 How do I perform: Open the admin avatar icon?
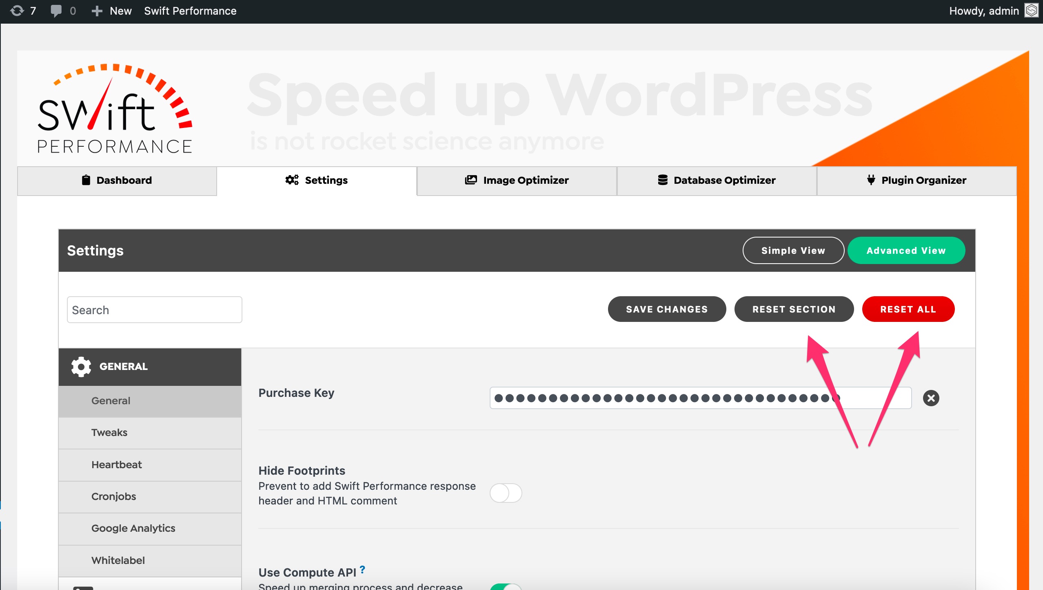point(1032,11)
